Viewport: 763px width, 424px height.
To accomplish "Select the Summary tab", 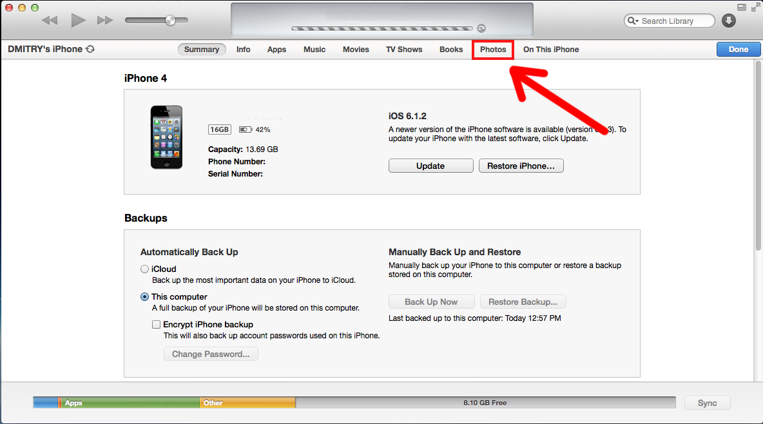I will coord(202,50).
